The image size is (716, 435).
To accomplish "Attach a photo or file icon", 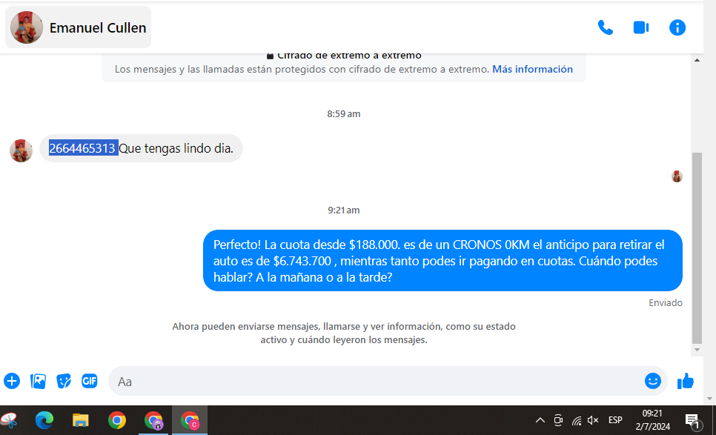I will (38, 381).
